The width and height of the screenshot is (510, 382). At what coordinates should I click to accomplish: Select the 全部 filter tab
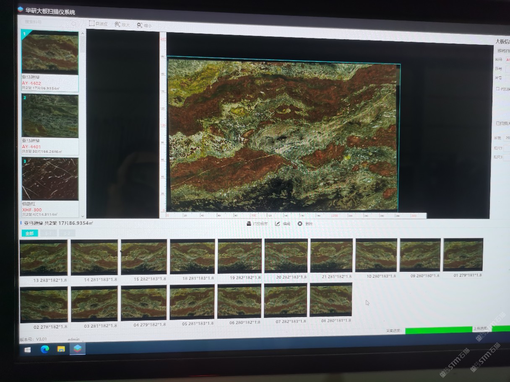tap(29, 233)
